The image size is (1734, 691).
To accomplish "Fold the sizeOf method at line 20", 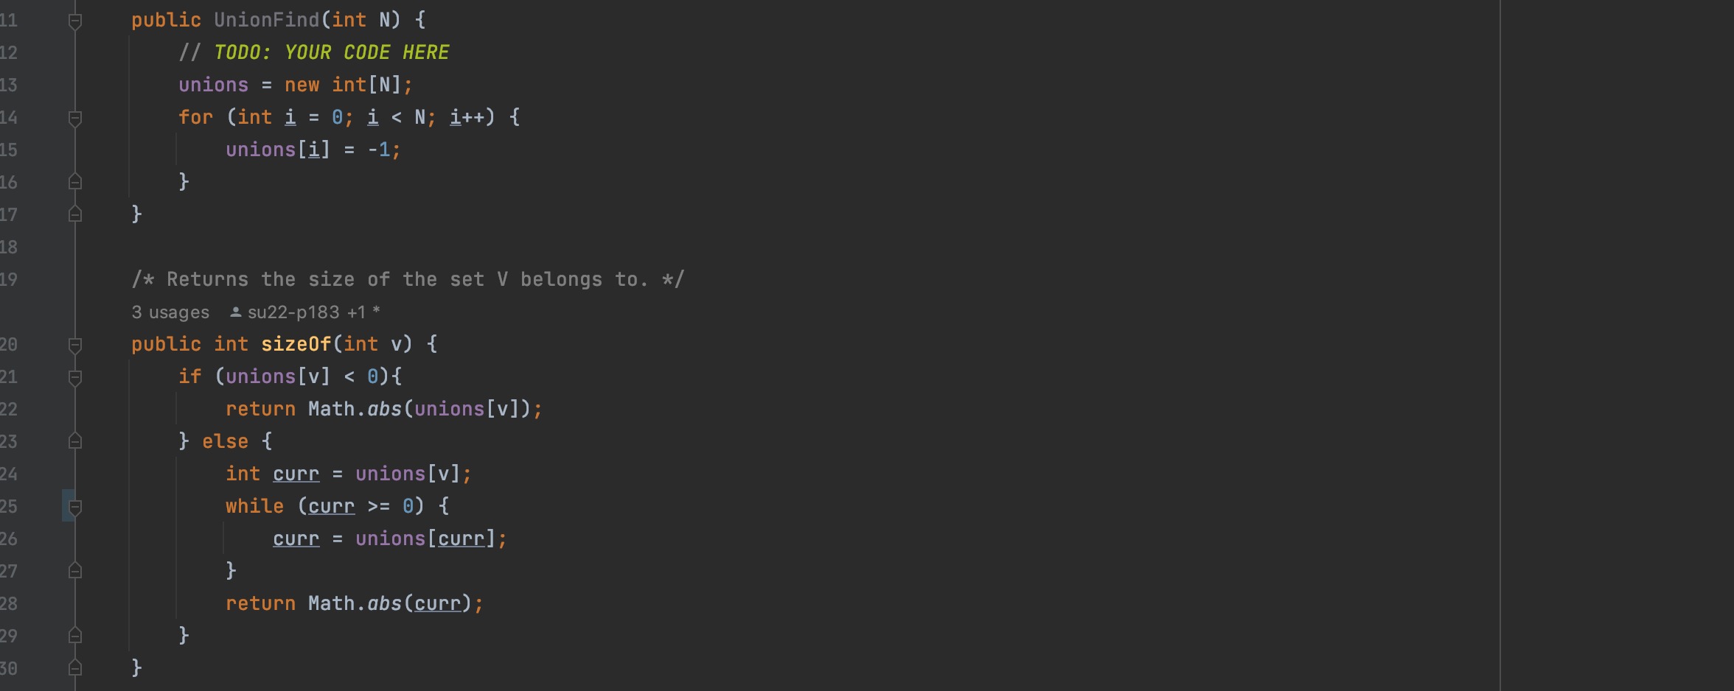I will 74,345.
